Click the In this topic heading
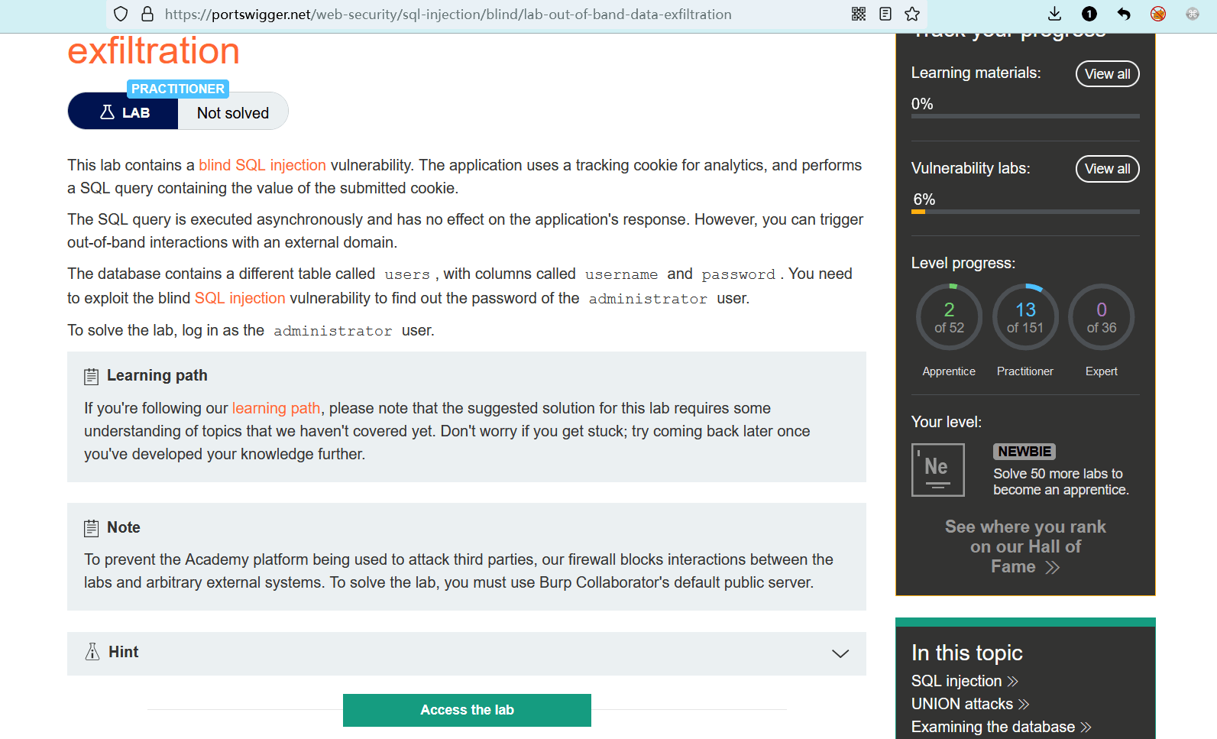 [x=967, y=653]
